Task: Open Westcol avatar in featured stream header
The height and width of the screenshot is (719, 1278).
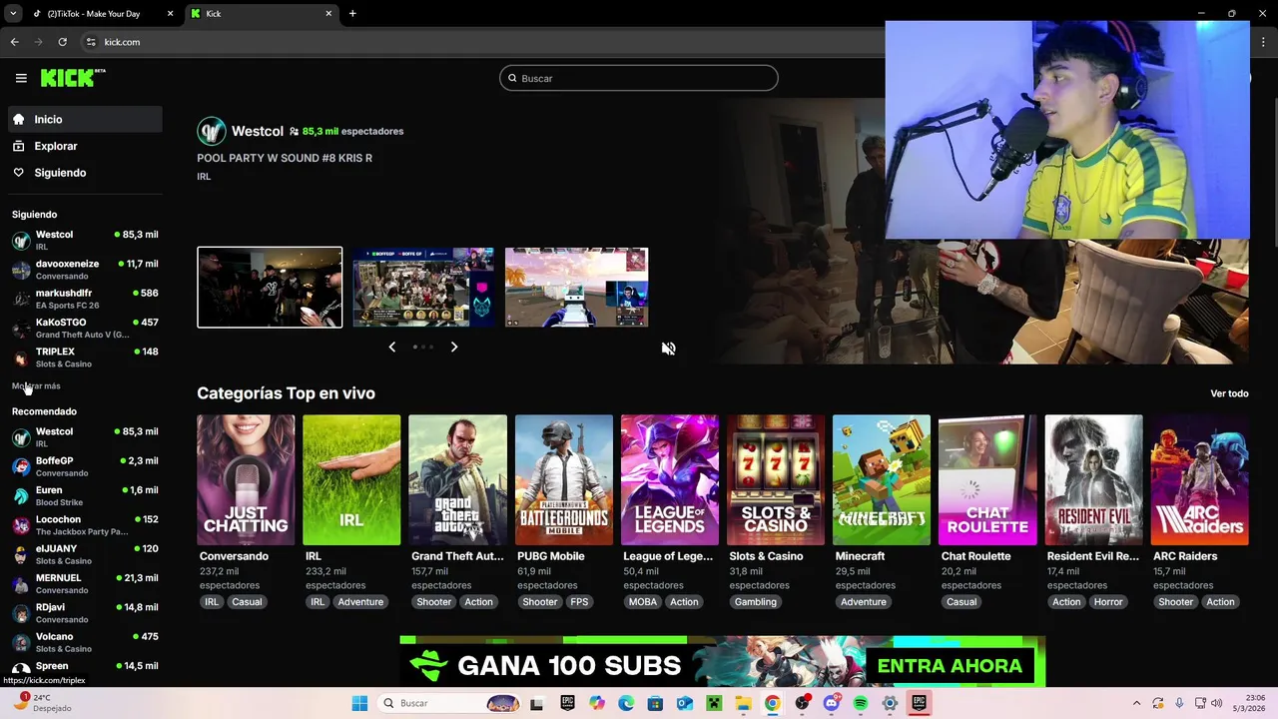Action: (211, 131)
